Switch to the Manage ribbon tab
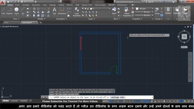194x109 pixels. point(52,5)
